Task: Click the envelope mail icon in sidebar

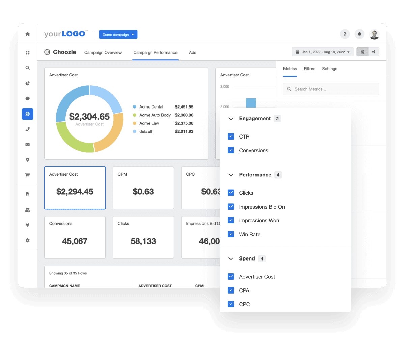Action: (27, 144)
